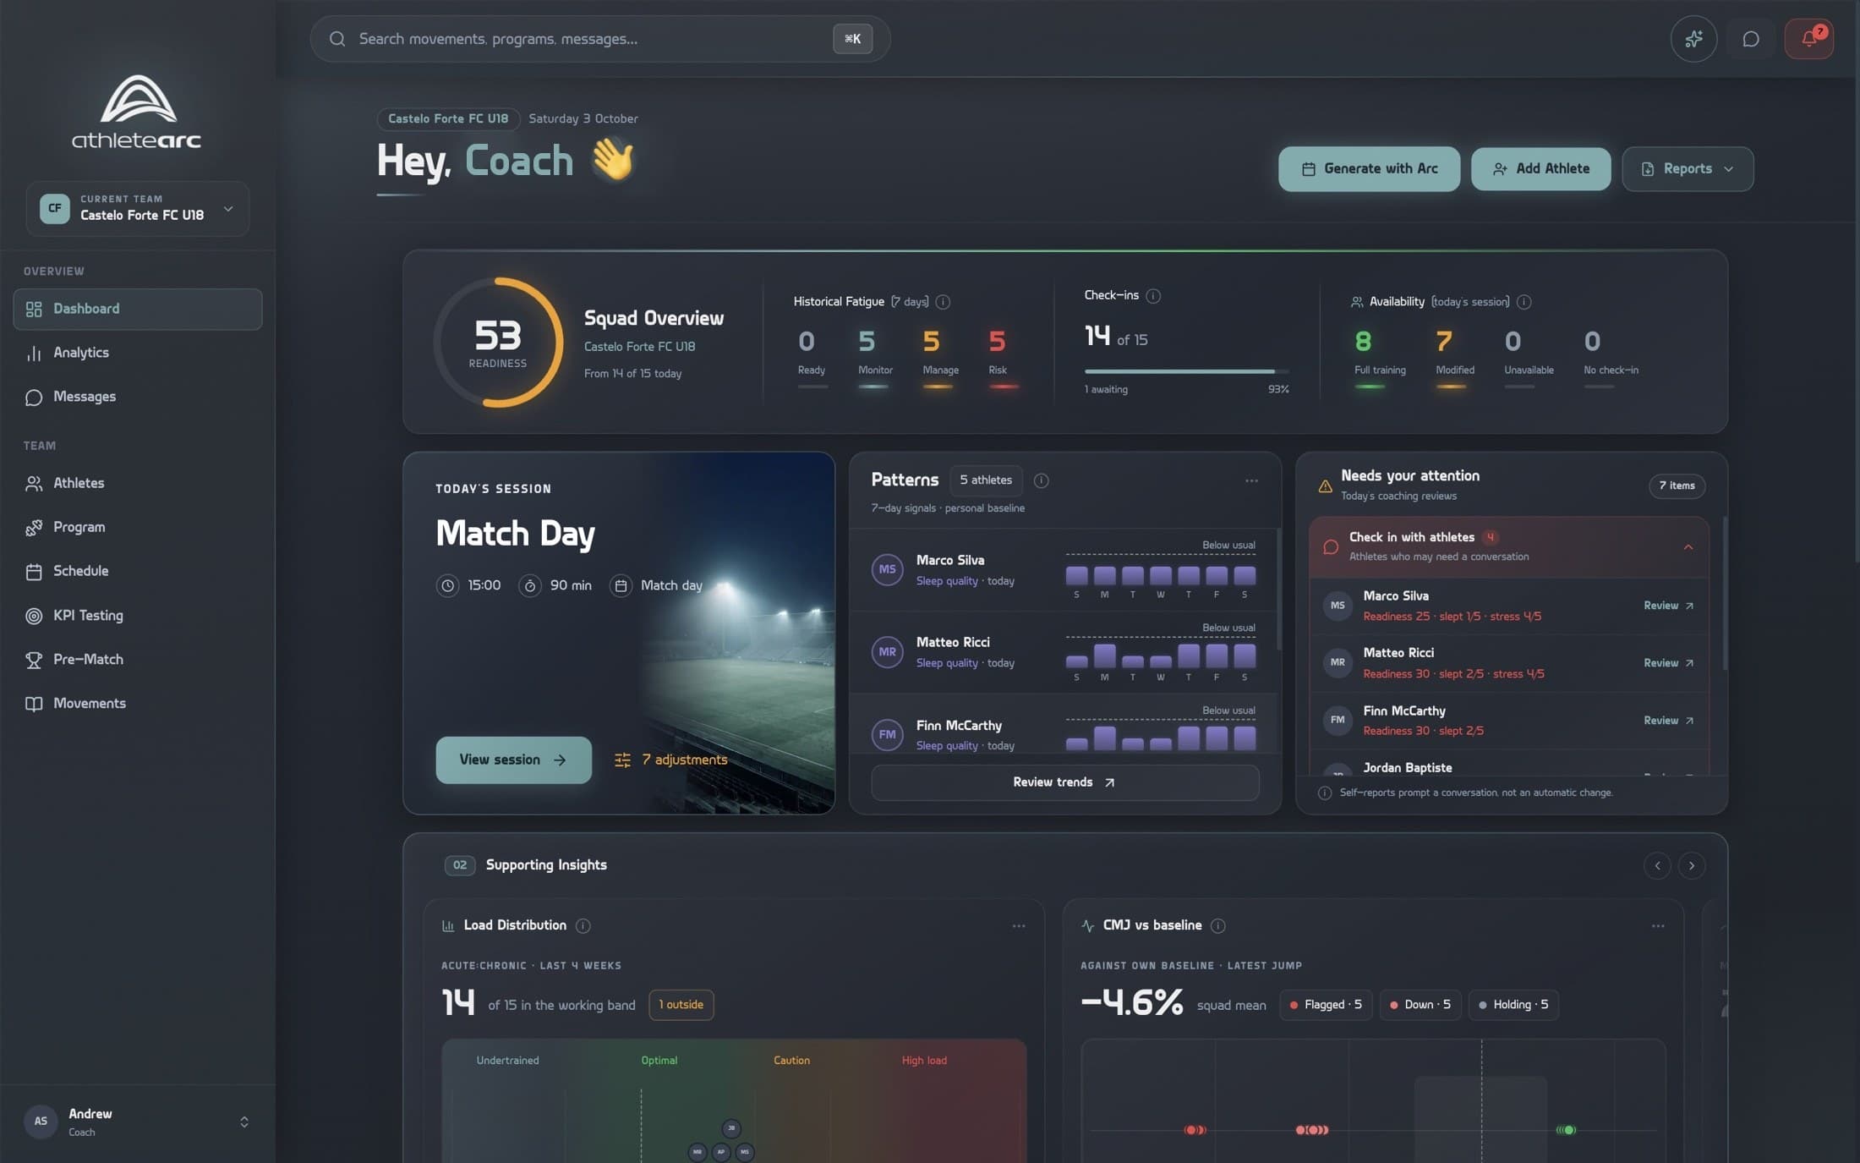Click Add Athlete button
This screenshot has height=1163, width=1860.
(1540, 169)
